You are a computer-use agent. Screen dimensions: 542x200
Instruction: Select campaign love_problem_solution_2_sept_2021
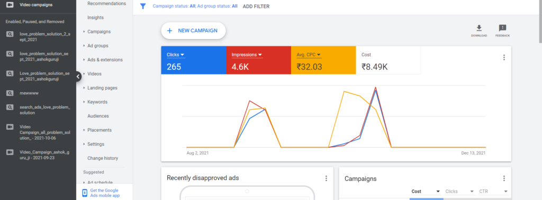point(45,37)
